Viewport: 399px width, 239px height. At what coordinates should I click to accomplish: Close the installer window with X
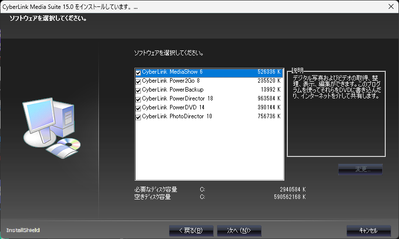pyautogui.click(x=391, y=6)
